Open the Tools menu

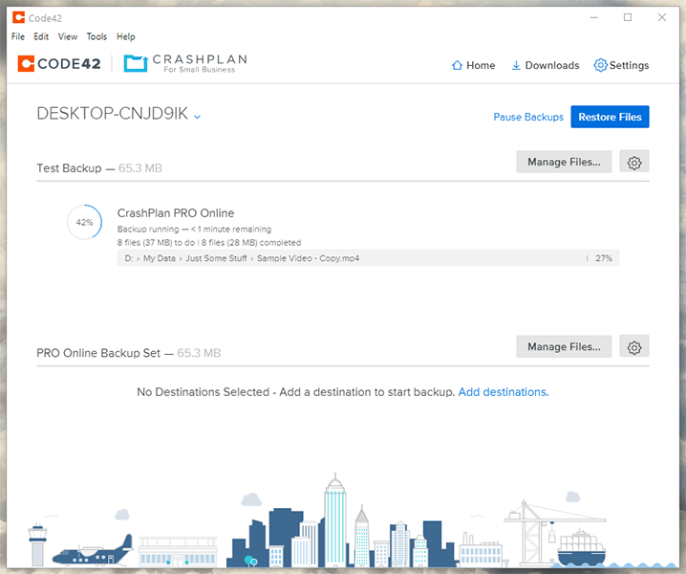[x=96, y=36]
